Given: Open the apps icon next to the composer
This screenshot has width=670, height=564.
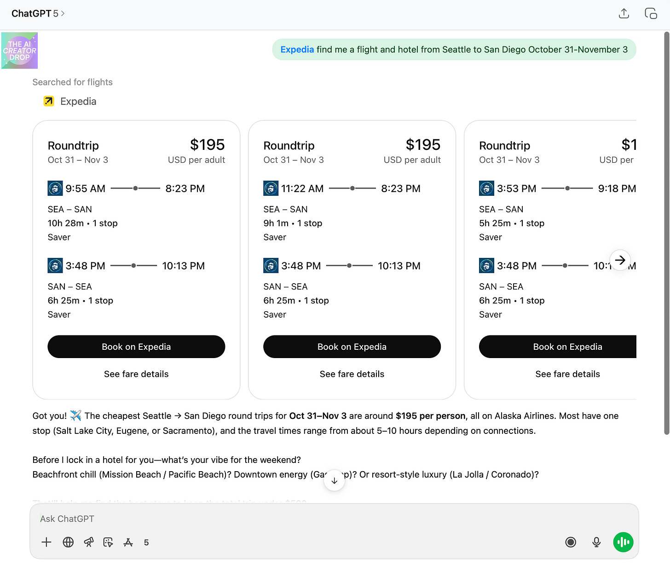Looking at the screenshot, I should tap(128, 542).
